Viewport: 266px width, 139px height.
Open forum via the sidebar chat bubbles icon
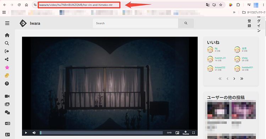(x=7, y=112)
